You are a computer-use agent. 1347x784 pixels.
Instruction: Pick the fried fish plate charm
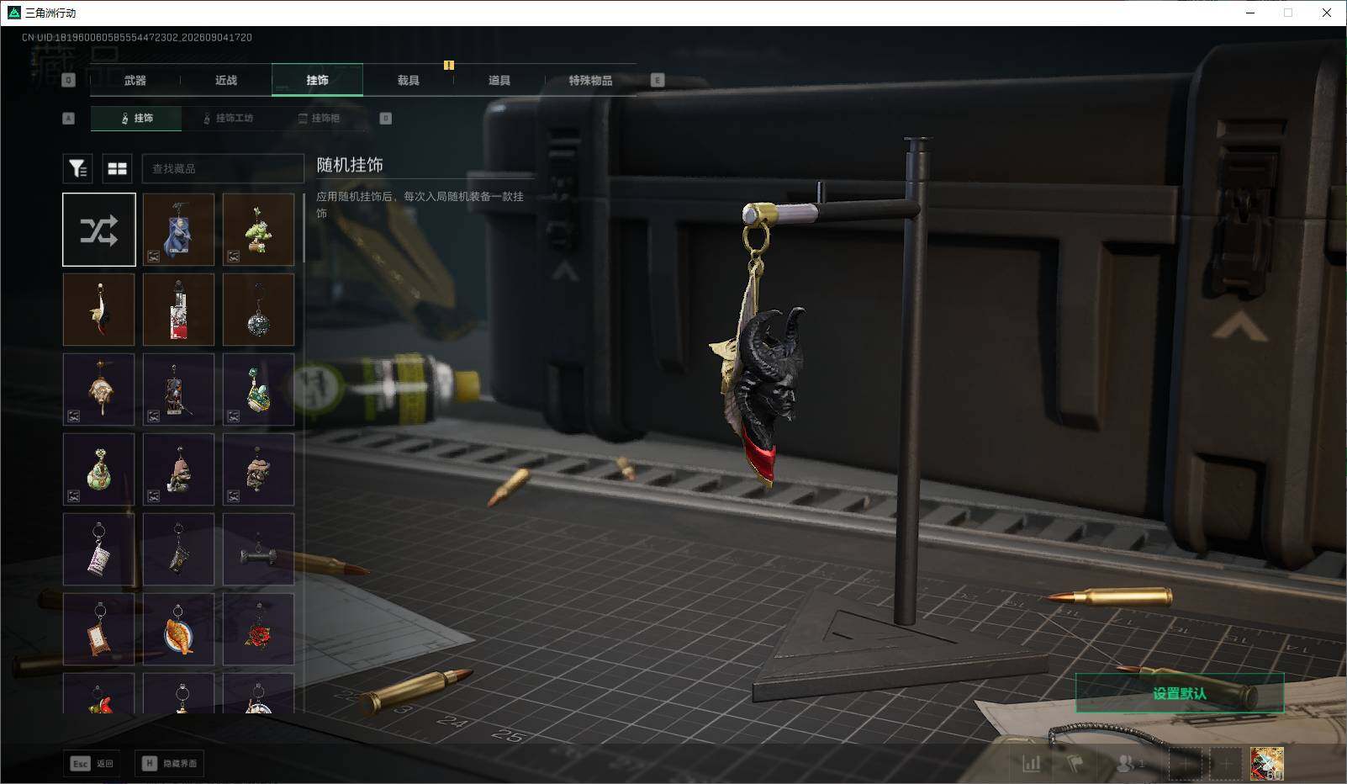point(178,629)
